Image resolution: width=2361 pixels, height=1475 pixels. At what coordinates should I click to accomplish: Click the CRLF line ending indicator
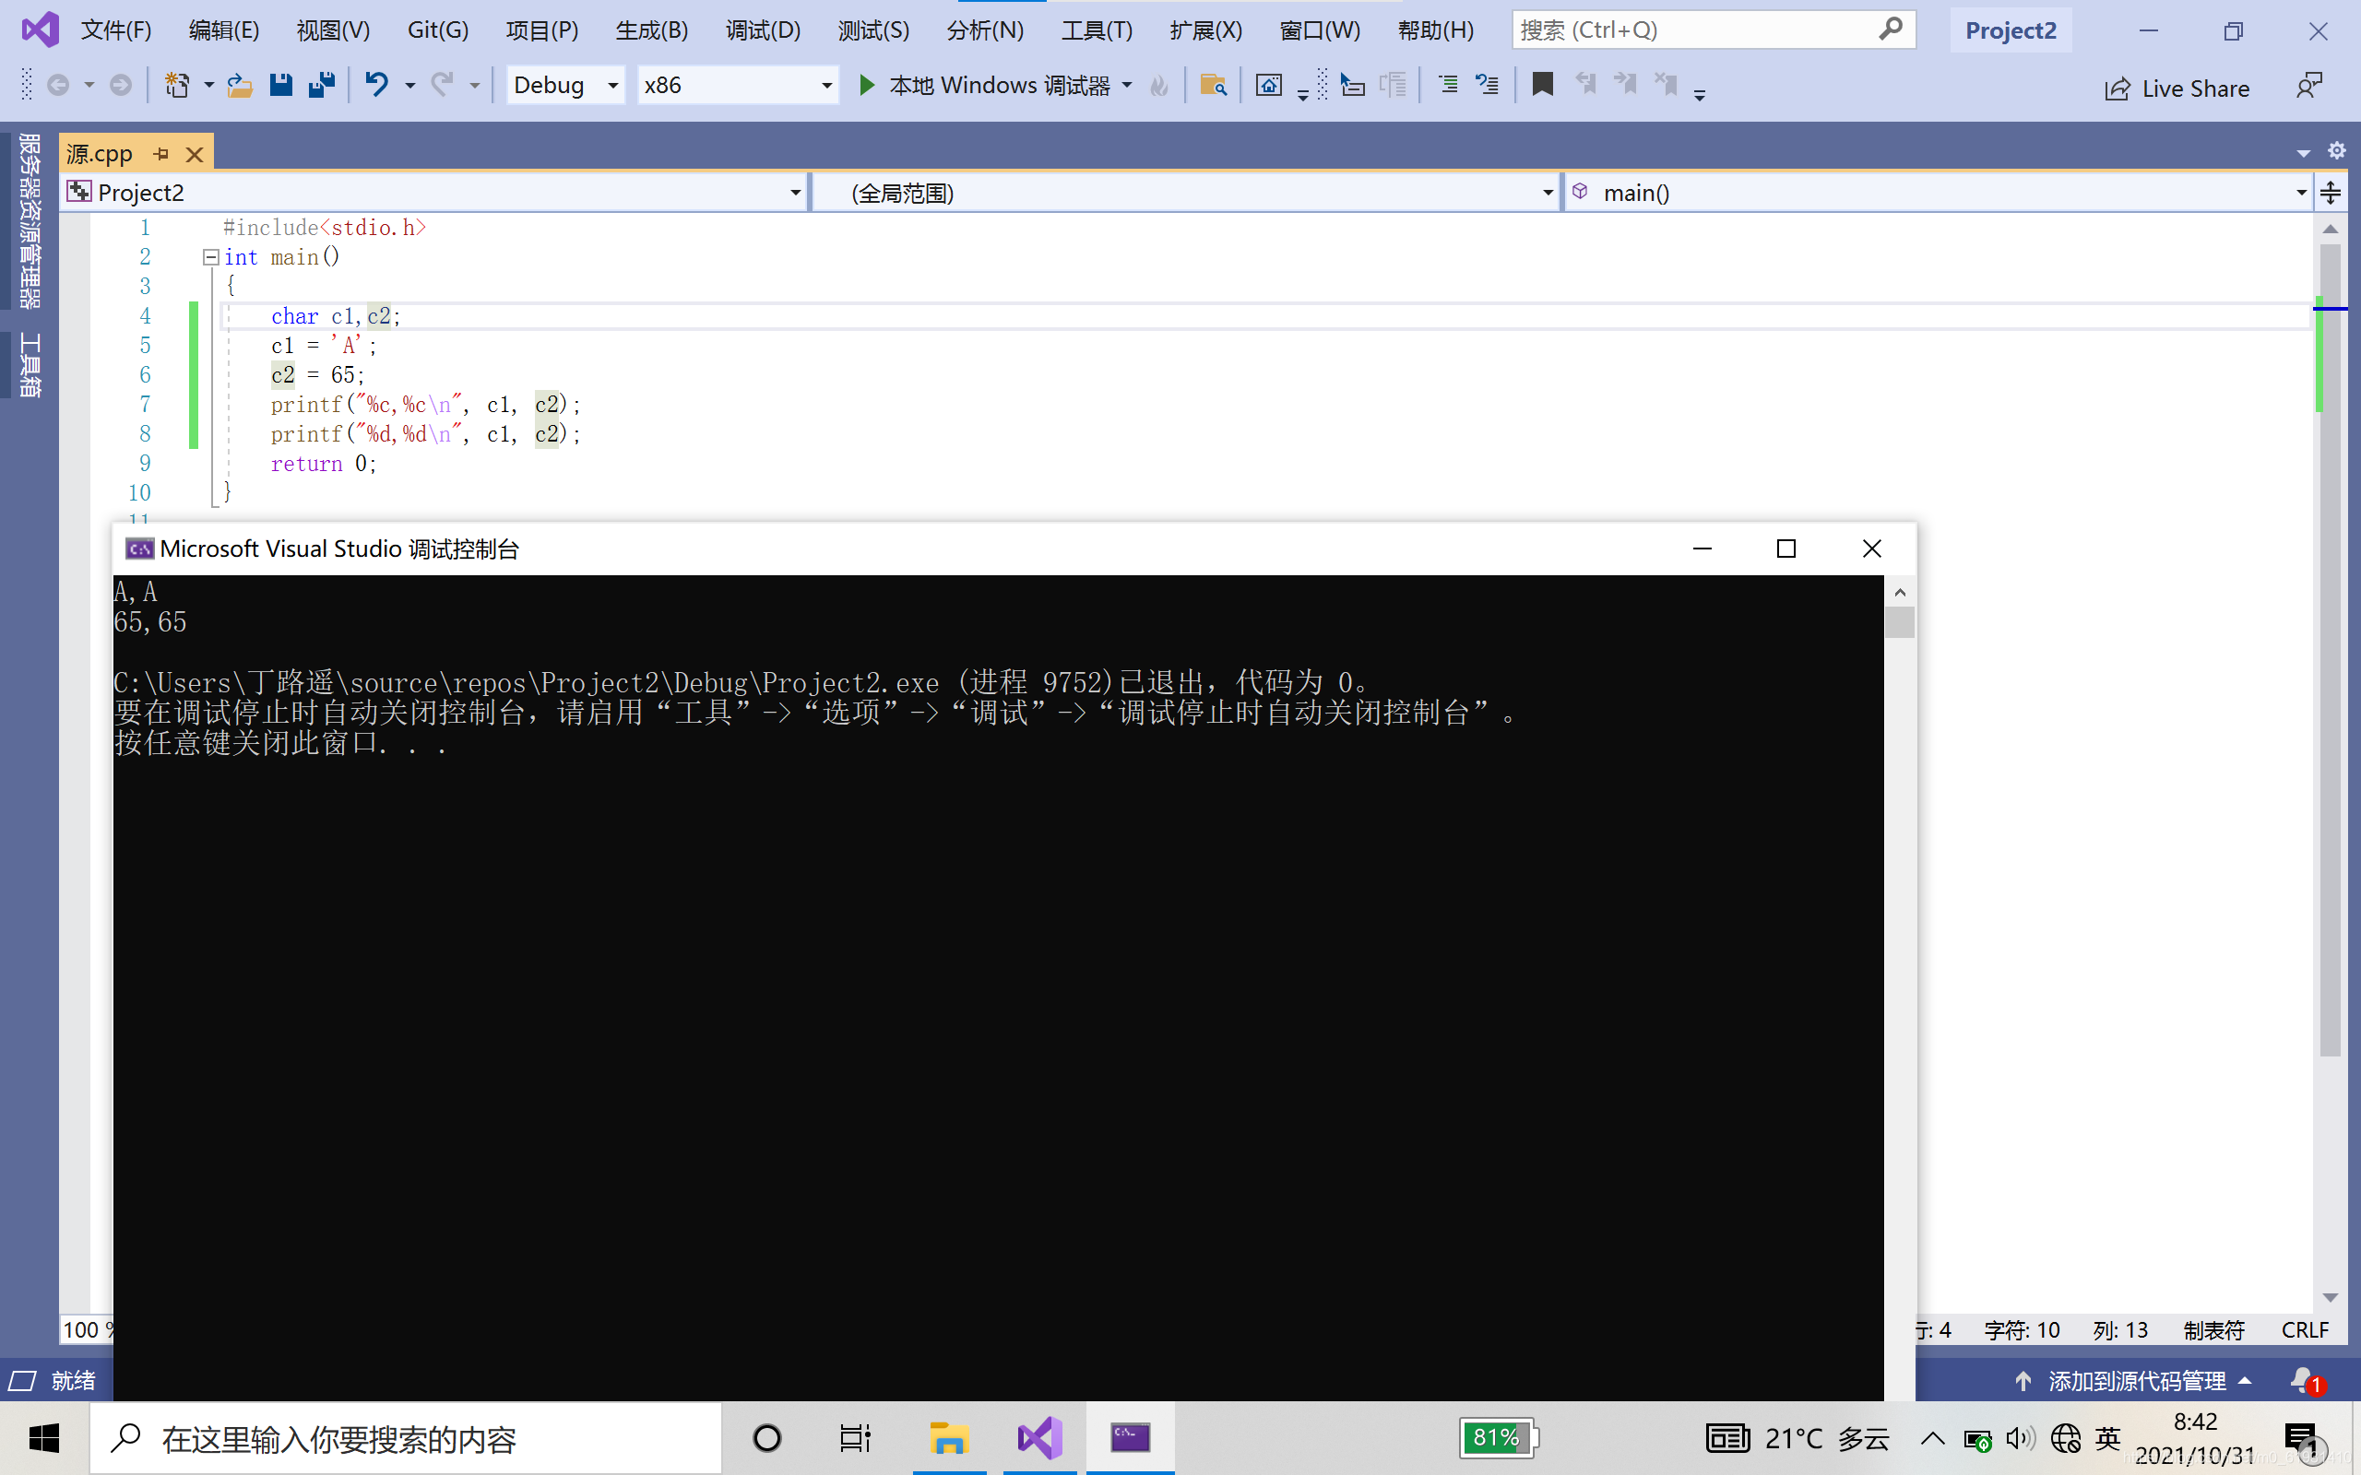pos(2305,1329)
